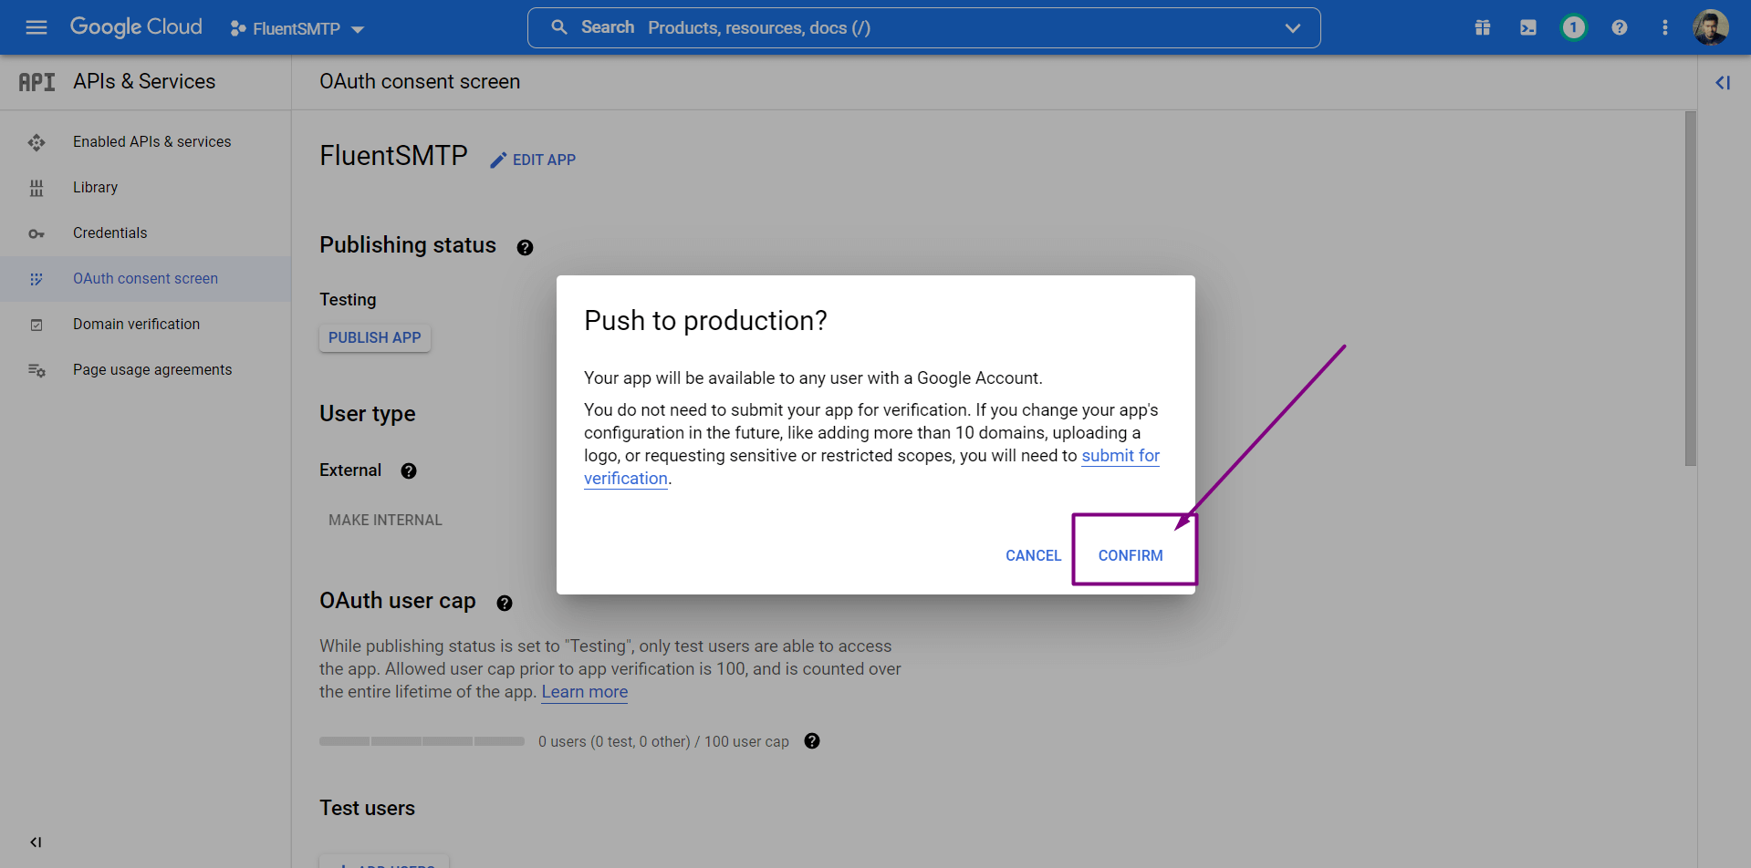Follow the submit for verification link
This screenshot has width=1751, height=868.
click(1120, 456)
